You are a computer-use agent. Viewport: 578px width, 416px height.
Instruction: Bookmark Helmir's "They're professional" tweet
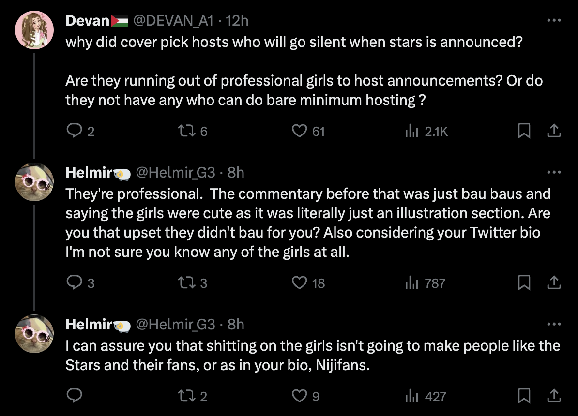(x=523, y=282)
